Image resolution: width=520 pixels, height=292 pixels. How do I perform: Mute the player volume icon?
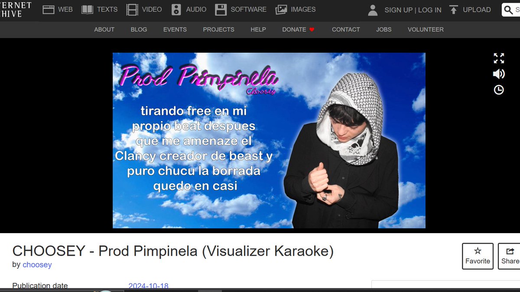coord(499,74)
